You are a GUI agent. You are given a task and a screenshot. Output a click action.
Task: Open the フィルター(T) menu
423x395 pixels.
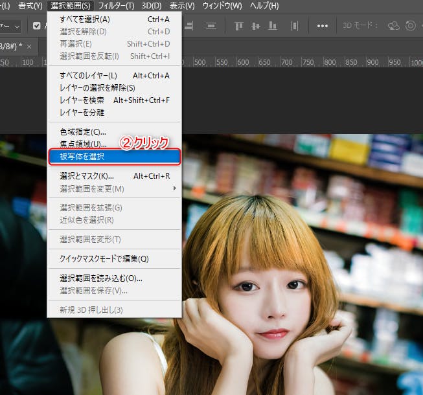tap(116, 6)
